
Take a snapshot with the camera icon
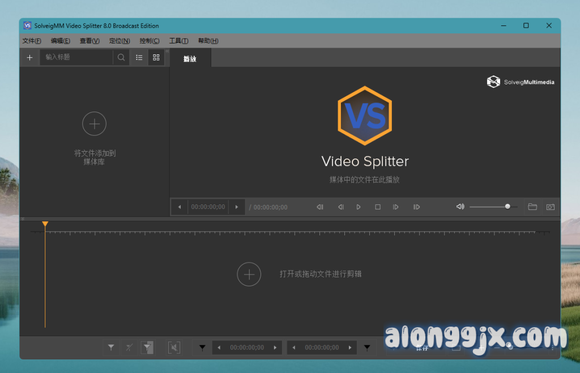pyautogui.click(x=550, y=207)
